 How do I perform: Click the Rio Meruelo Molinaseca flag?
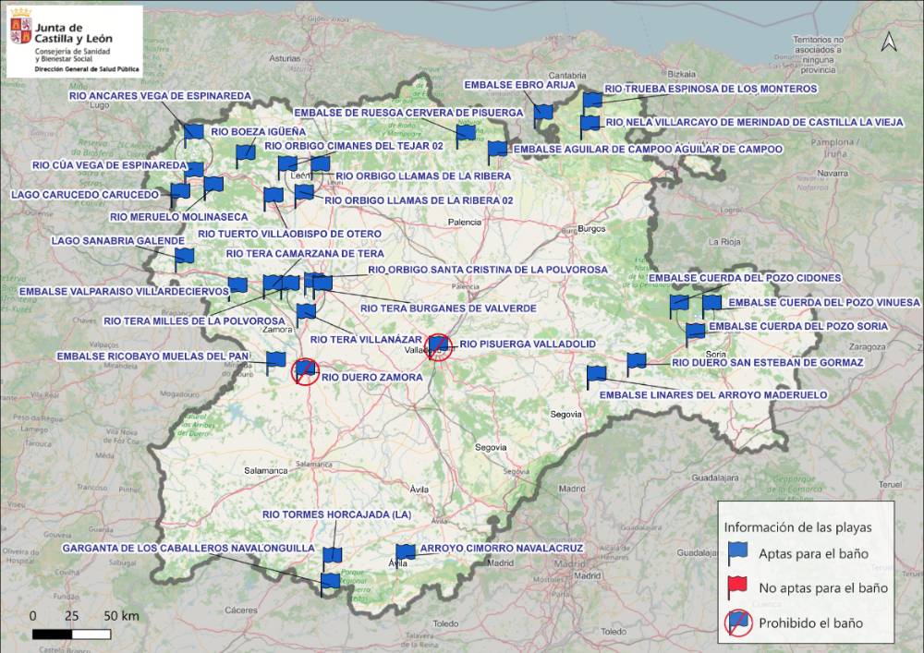[x=213, y=187]
